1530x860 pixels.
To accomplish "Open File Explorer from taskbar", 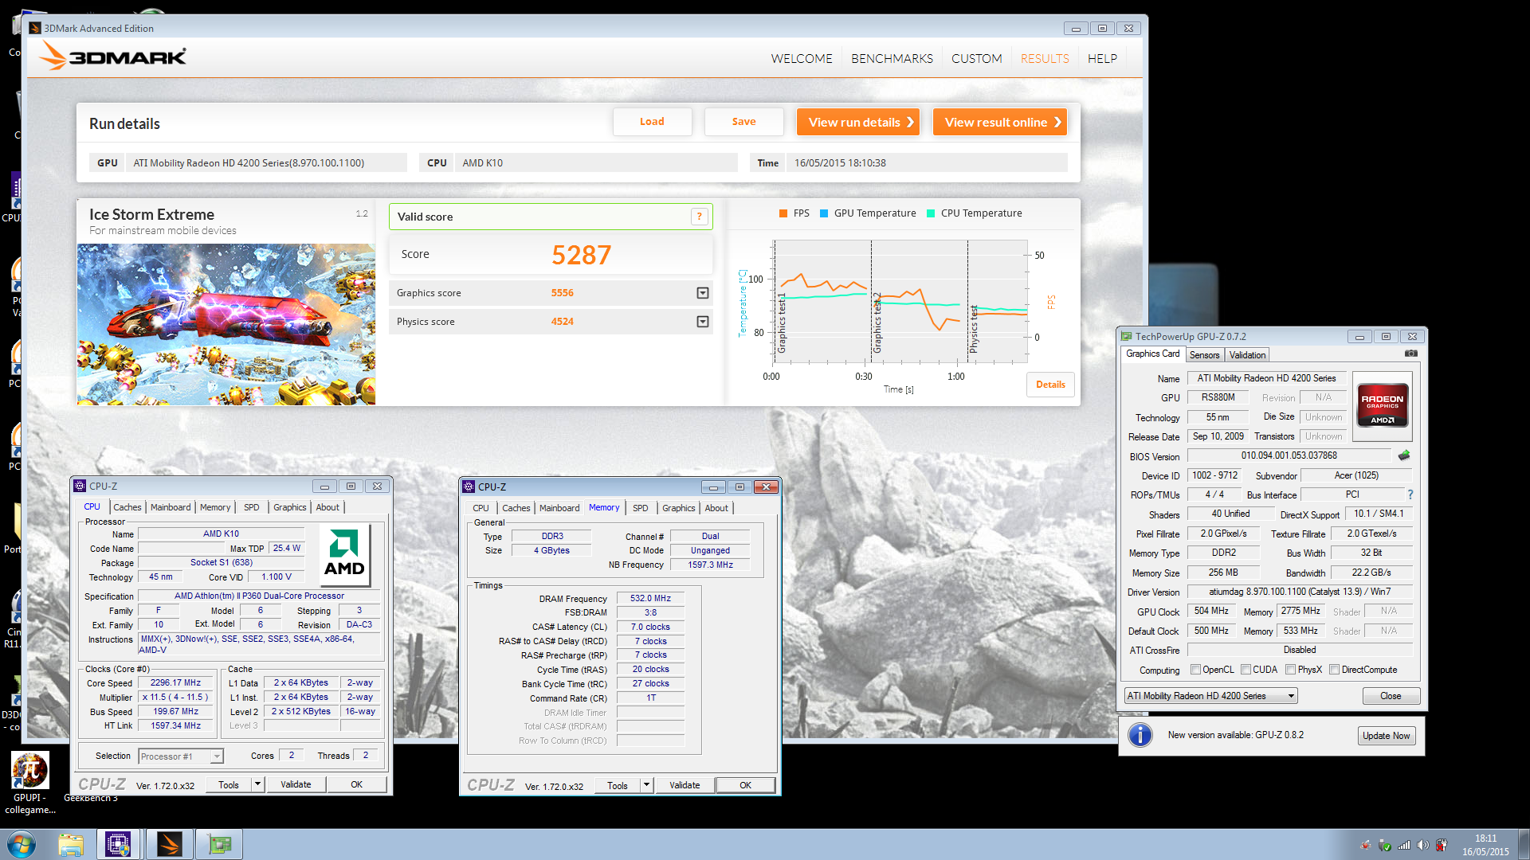I will [x=71, y=844].
